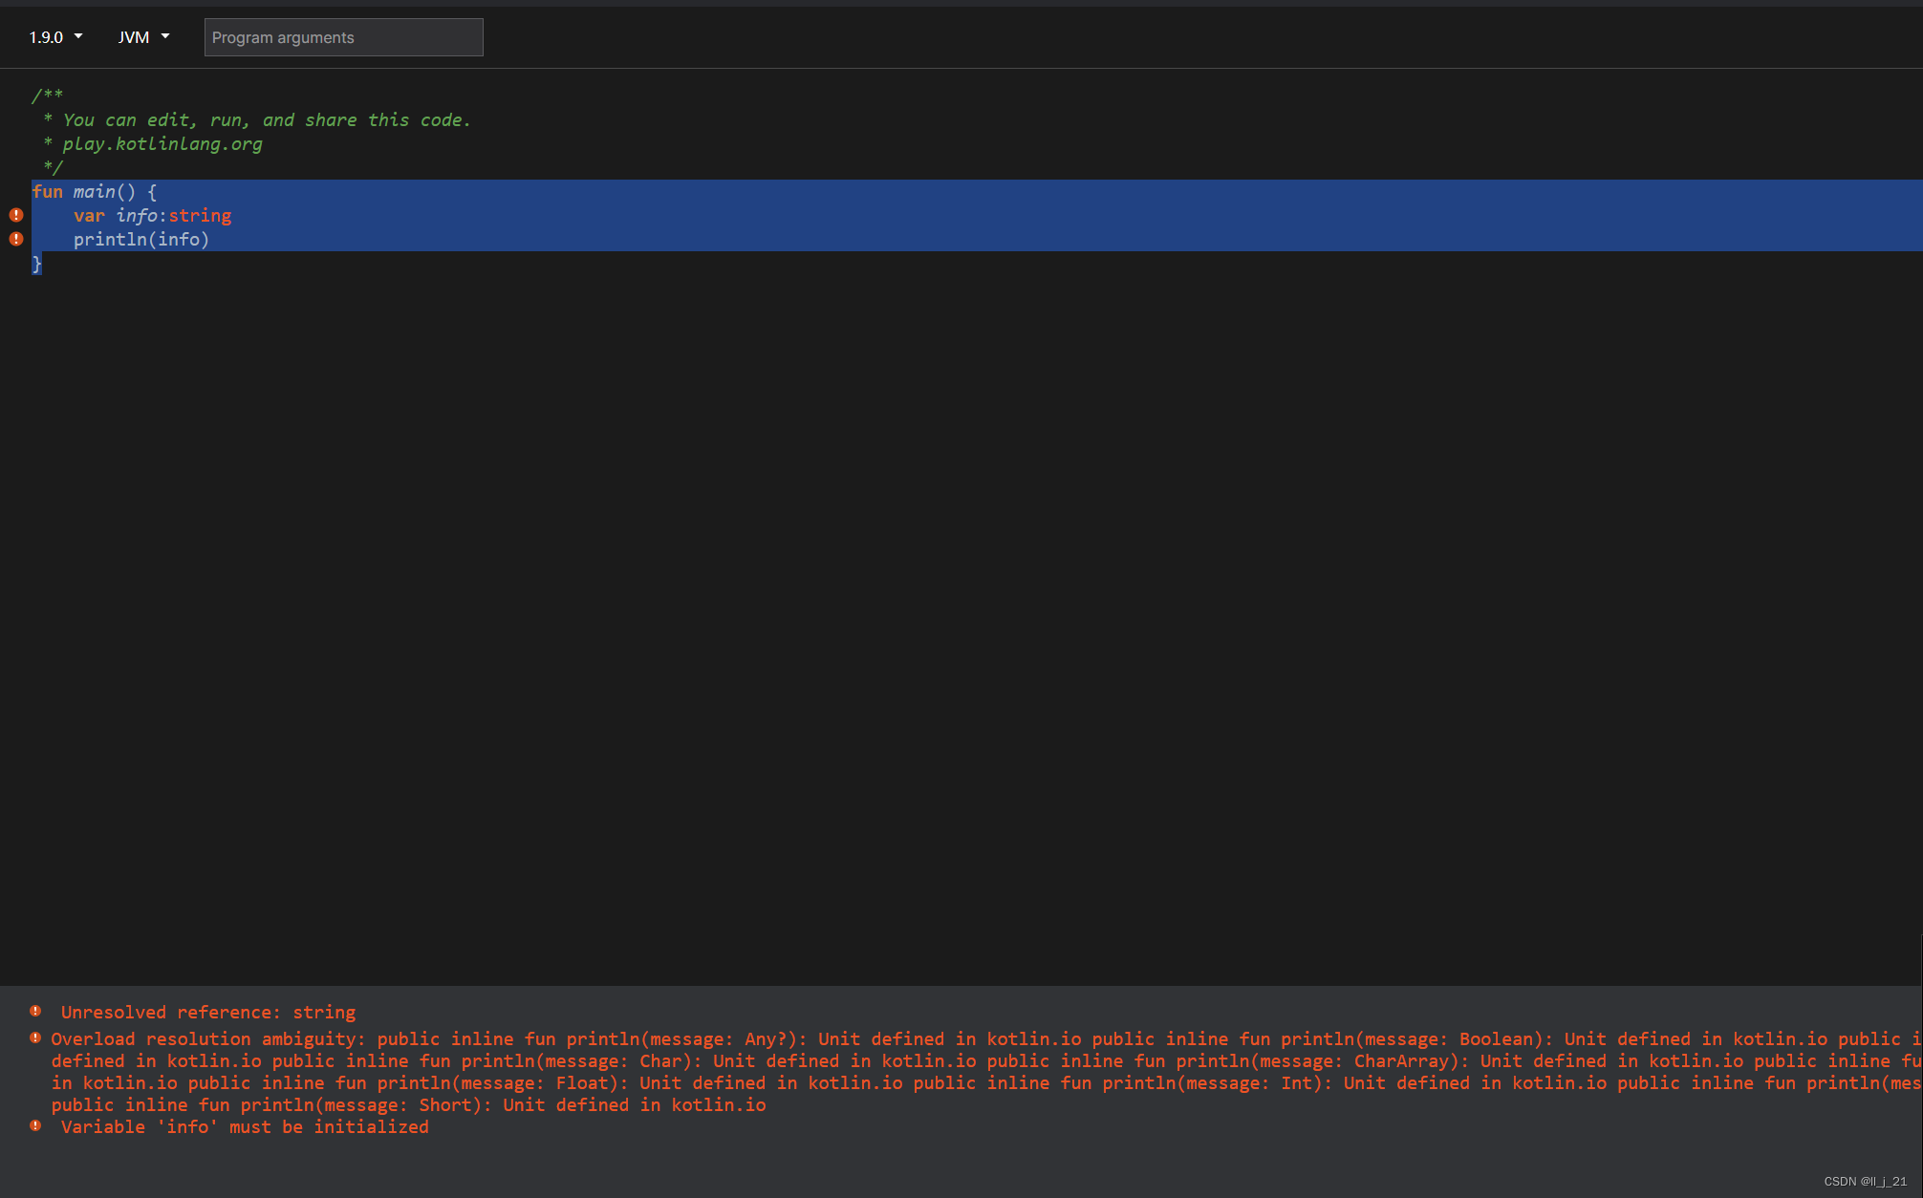1923x1198 pixels.
Task: Click the red 'string' type in code
Action: 200,216
